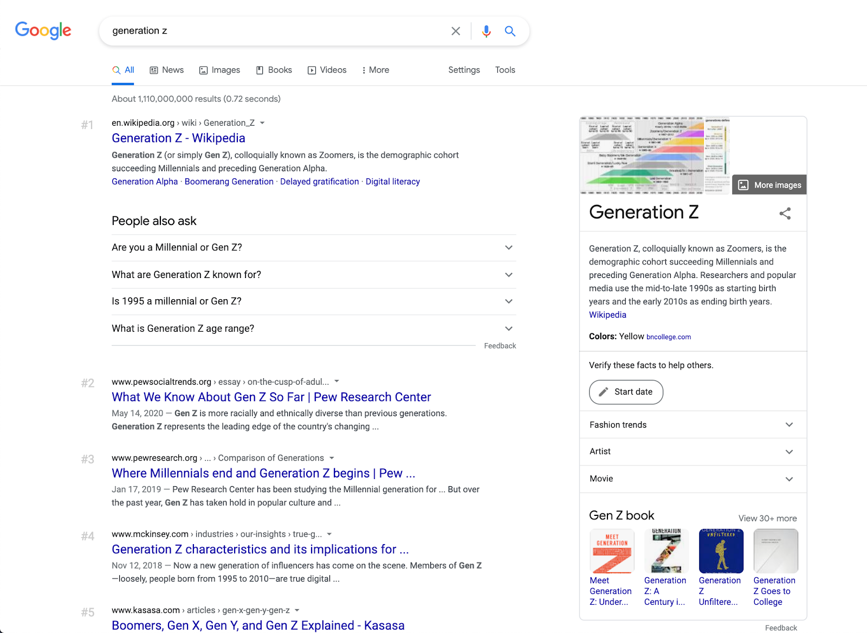Switch to the Images tab
This screenshot has width=867, height=633.
point(219,70)
